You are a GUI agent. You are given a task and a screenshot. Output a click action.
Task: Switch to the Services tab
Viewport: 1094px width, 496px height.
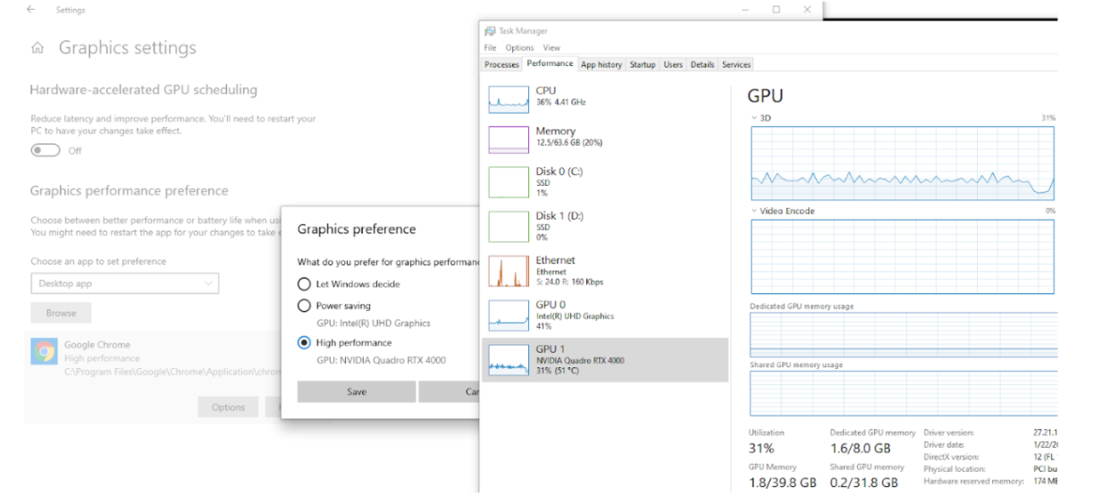click(736, 64)
